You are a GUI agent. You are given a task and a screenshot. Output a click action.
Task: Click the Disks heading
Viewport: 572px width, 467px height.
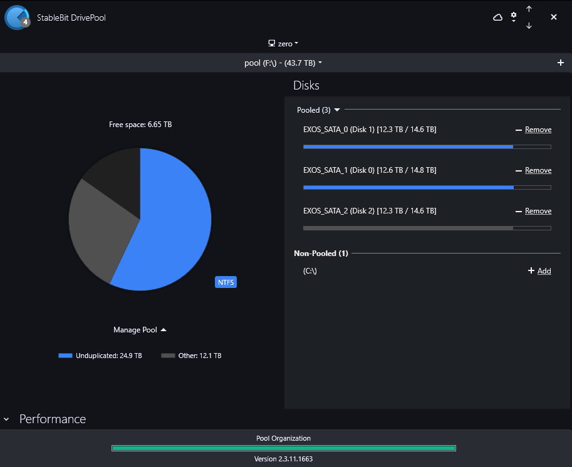pyautogui.click(x=306, y=85)
